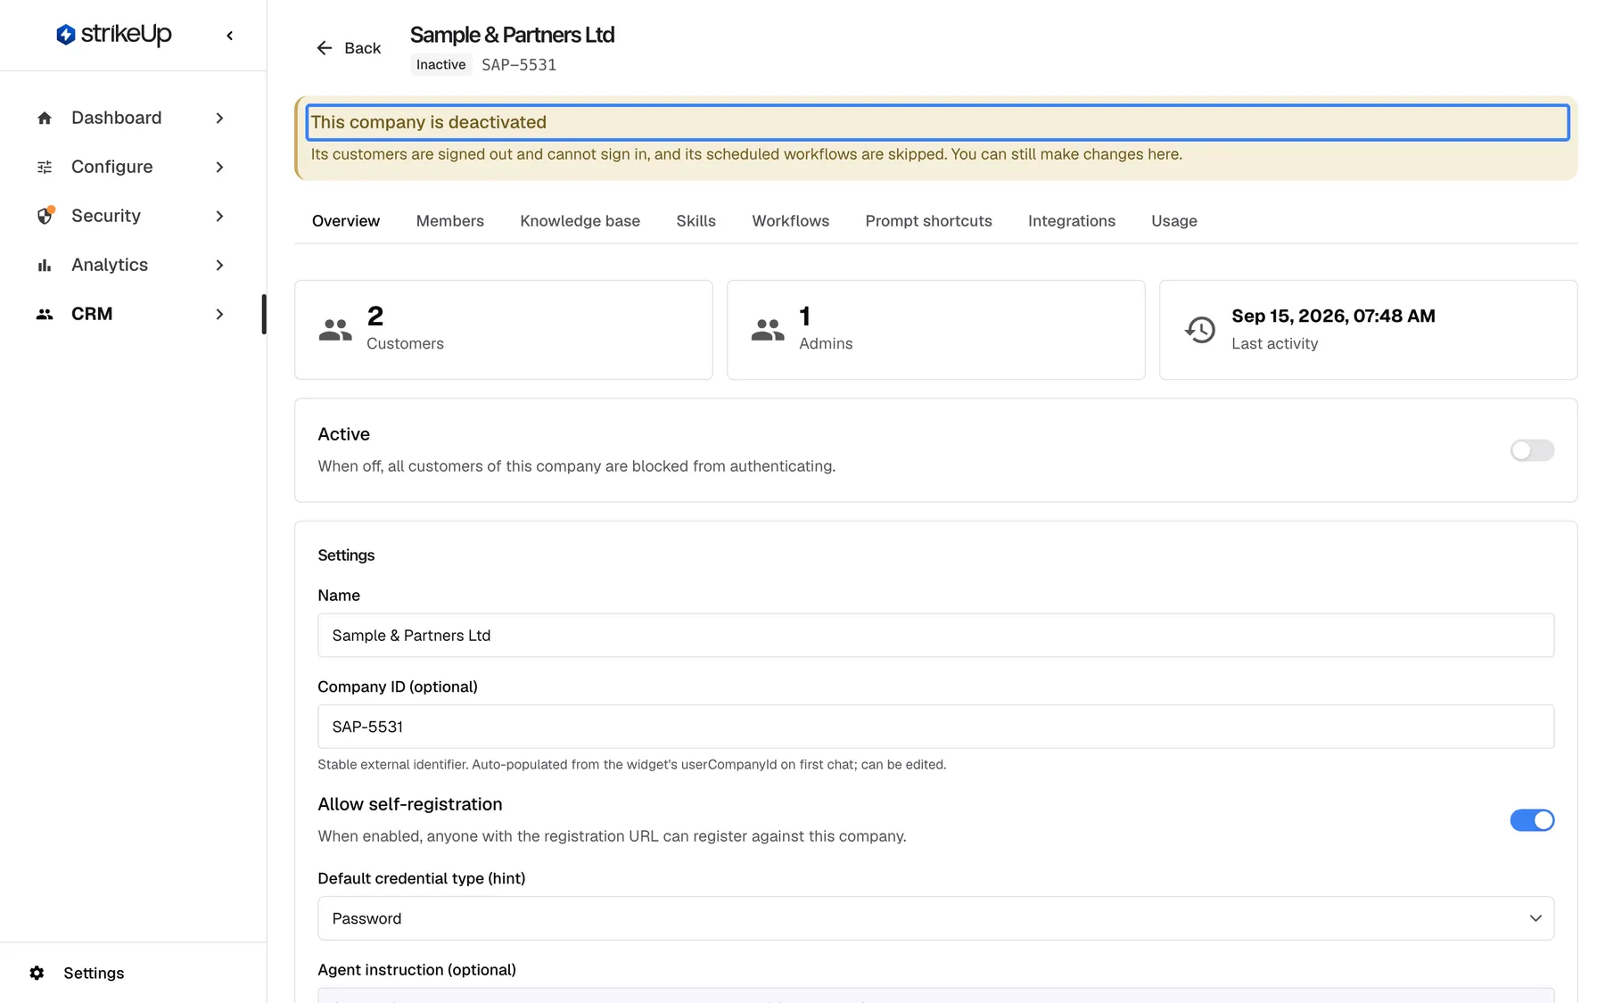Click 'This company is deactivated' banner heading

click(428, 122)
